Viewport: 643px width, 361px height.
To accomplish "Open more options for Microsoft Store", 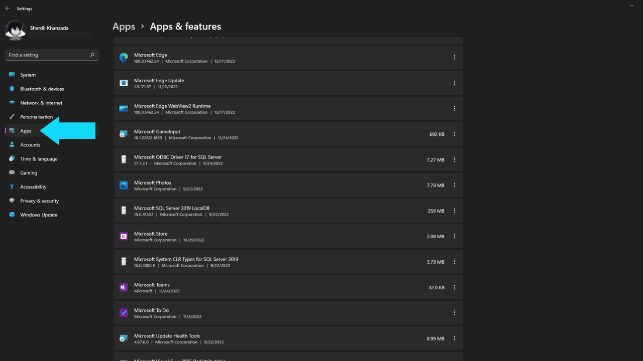I will tap(454, 237).
